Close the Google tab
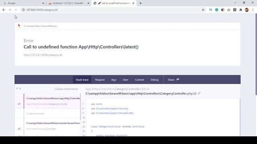This screenshot has height=144, width=257. click(43, 3)
